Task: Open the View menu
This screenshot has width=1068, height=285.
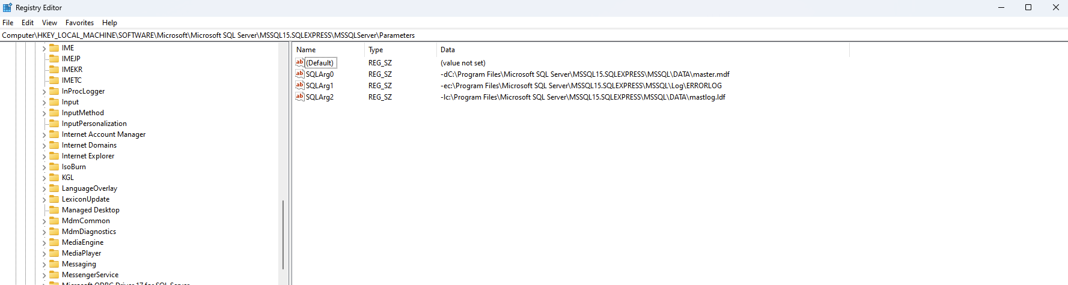Action: tap(49, 23)
